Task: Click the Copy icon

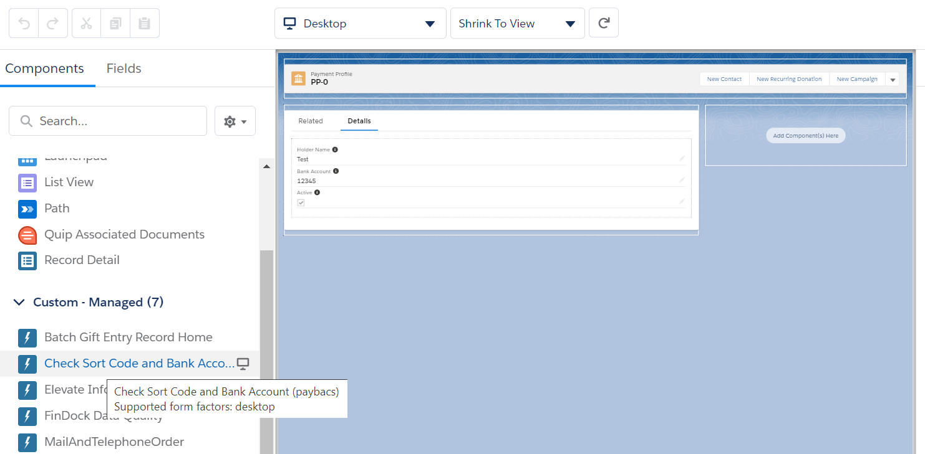Action: tap(115, 23)
